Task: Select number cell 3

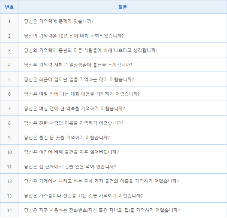Action: point(9,50)
